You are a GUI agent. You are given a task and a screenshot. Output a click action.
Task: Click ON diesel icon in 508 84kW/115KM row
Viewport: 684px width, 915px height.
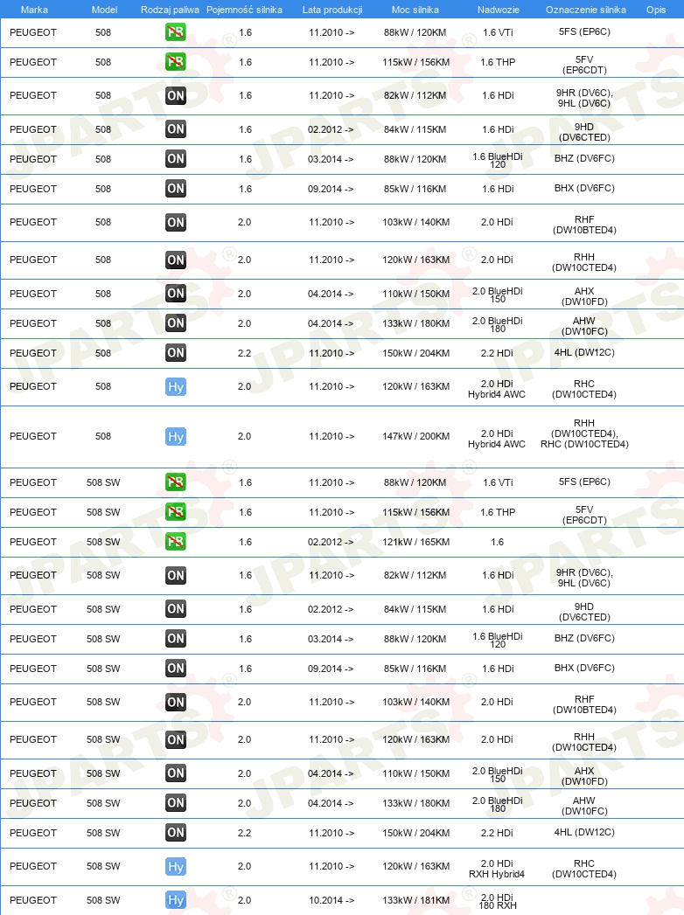pos(176,129)
